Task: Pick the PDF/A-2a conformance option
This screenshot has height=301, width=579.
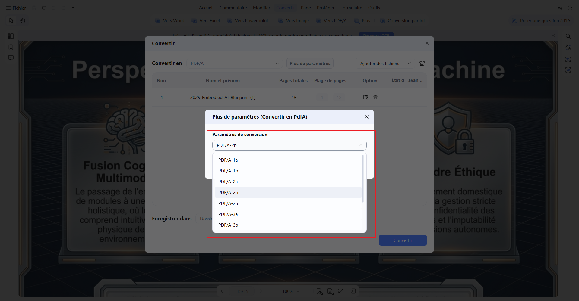Action: click(288, 182)
